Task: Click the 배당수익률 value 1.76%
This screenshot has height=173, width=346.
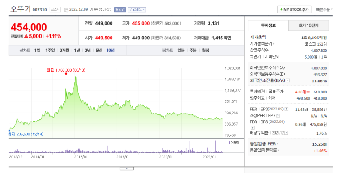Action: (x=321, y=133)
